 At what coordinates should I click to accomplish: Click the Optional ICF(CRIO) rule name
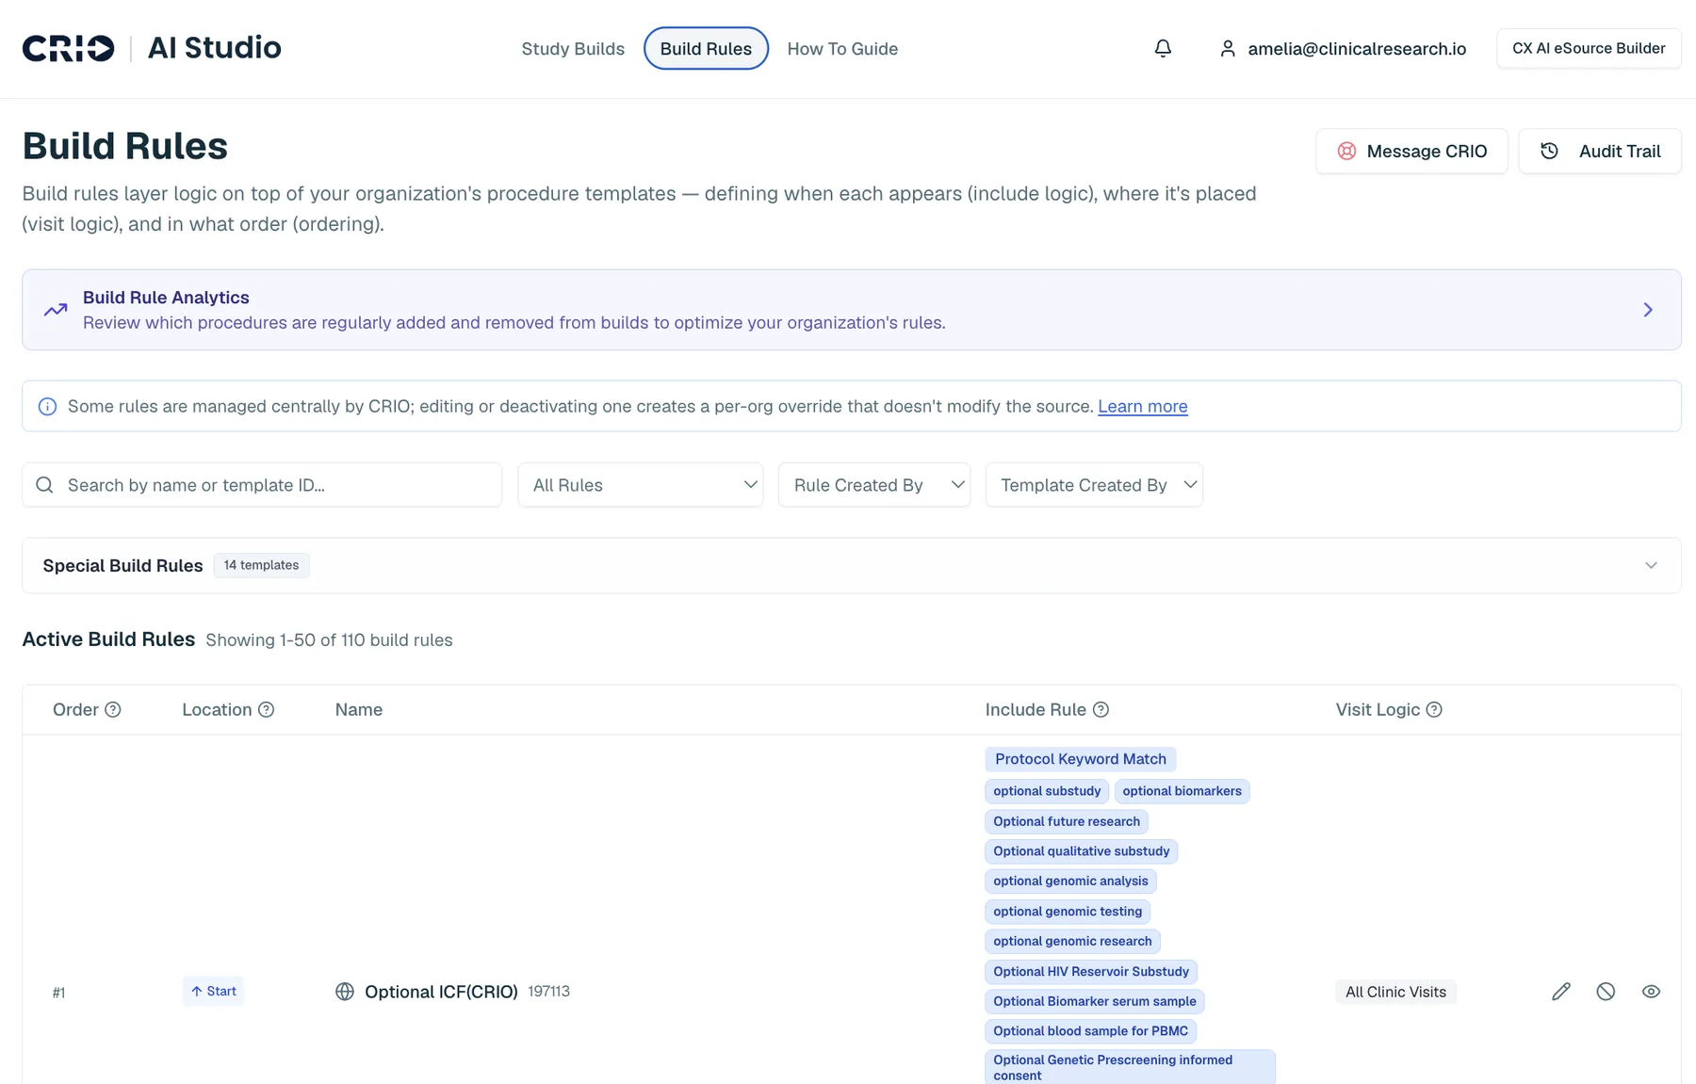point(441,992)
